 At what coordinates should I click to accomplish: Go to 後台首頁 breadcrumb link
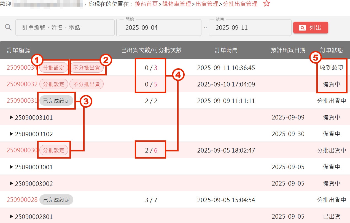click(x=146, y=4)
